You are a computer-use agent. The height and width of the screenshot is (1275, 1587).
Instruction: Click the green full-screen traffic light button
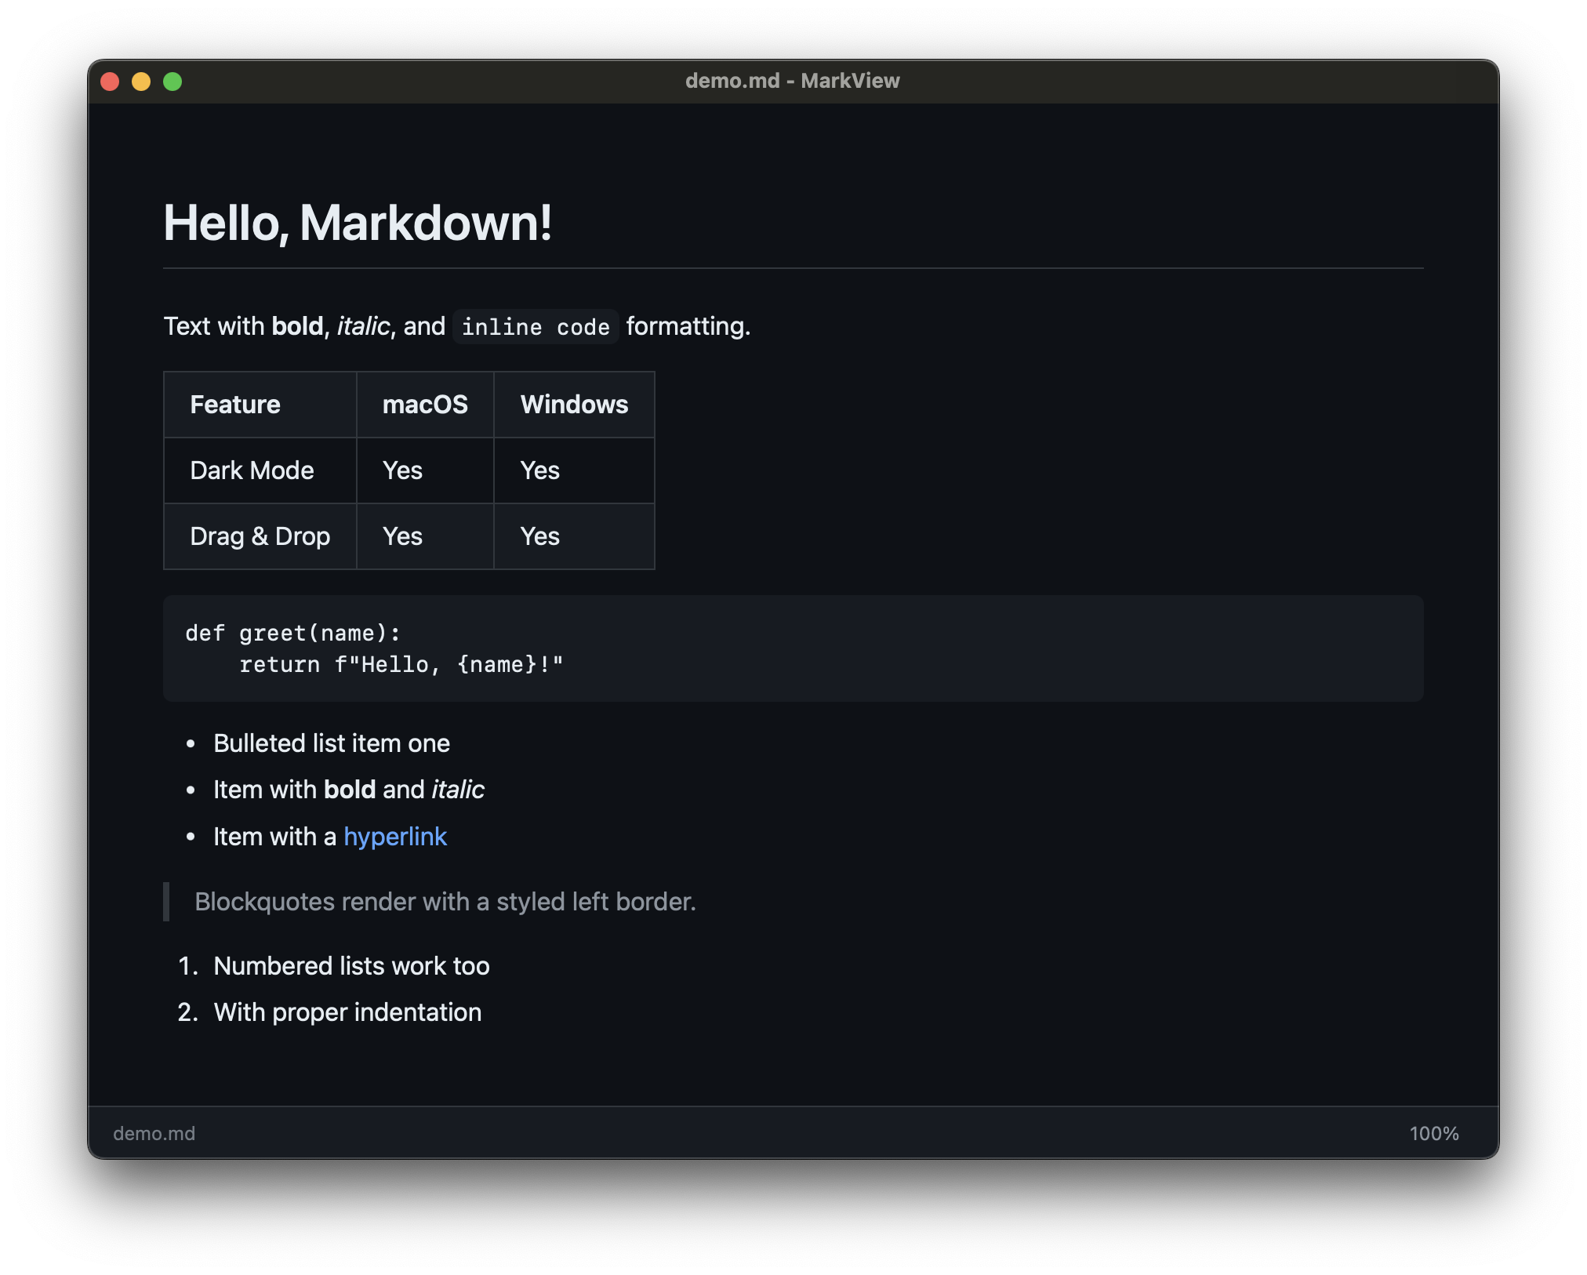pyautogui.click(x=173, y=81)
